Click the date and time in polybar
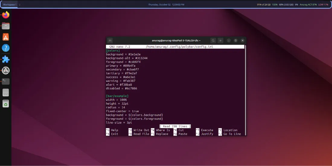The width and height of the screenshot is (332, 166). pyautogui.click(x=166, y=5)
